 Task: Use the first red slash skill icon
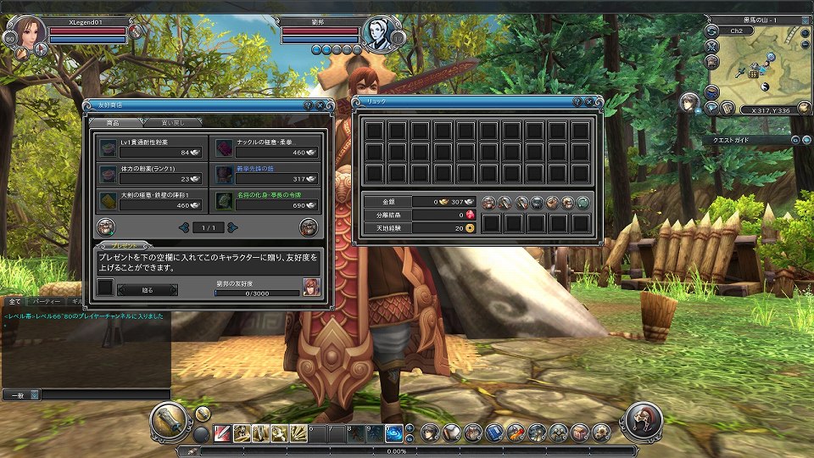222,433
